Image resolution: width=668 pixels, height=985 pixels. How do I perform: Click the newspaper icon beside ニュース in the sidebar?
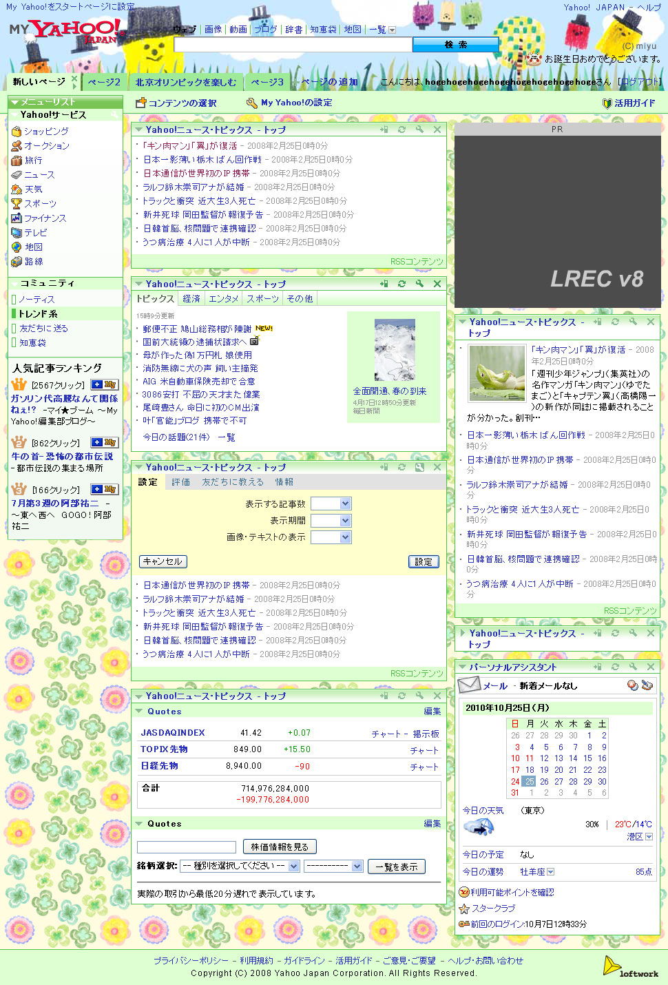click(17, 174)
